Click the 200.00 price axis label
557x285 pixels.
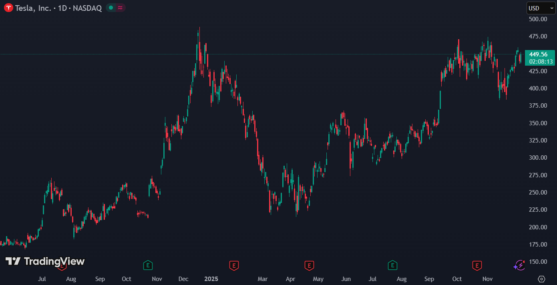coord(538,227)
